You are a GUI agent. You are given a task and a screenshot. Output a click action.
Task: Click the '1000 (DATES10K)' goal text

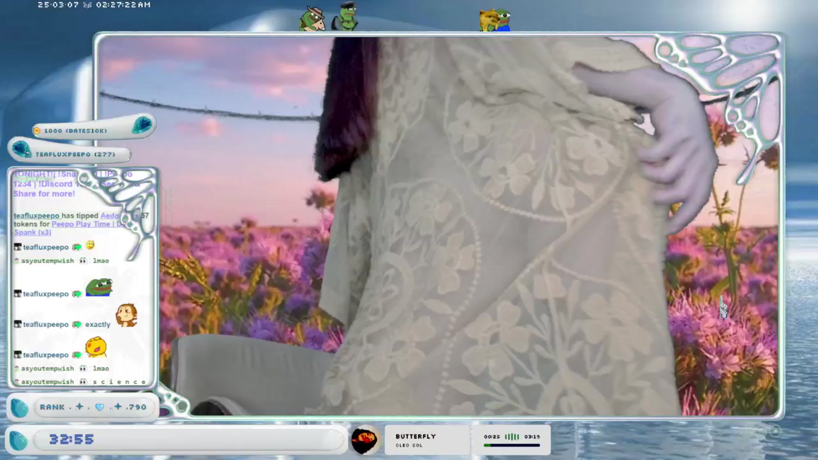tap(75, 131)
